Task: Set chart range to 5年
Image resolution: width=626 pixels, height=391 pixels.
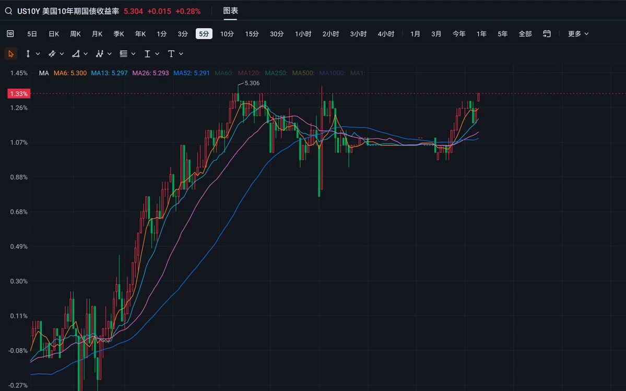Action: click(503, 34)
